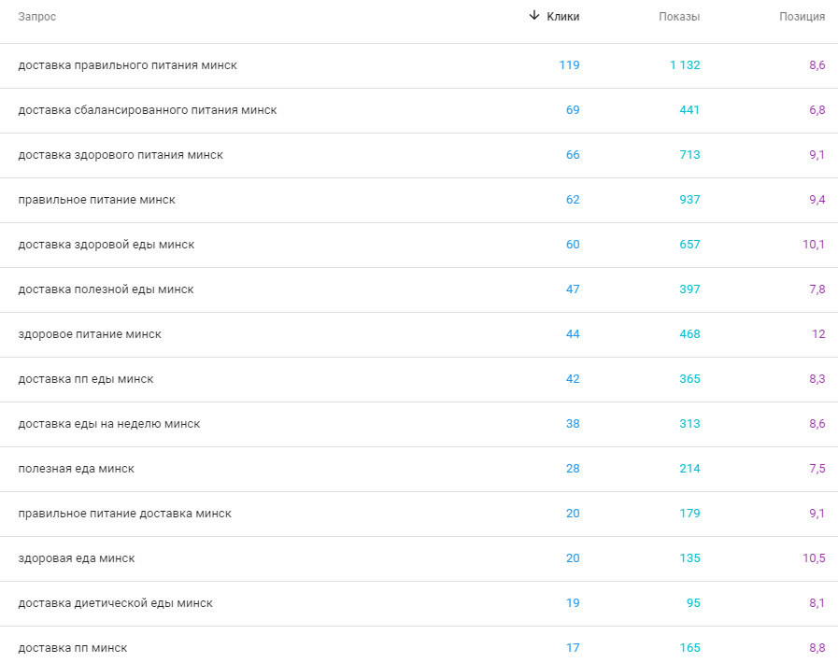The image size is (838, 663).
Task: Open row доставка еды на неделю минск
Action: point(109,424)
